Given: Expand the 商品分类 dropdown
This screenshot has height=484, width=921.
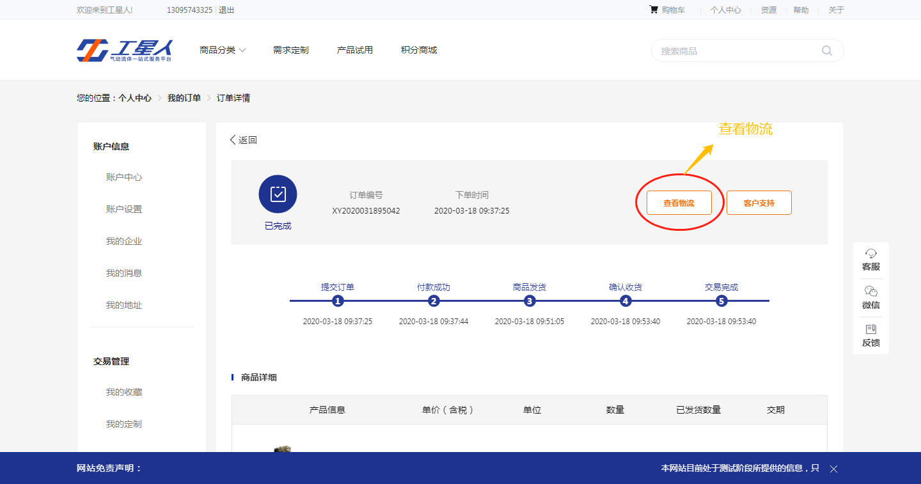Looking at the screenshot, I should 223,50.
